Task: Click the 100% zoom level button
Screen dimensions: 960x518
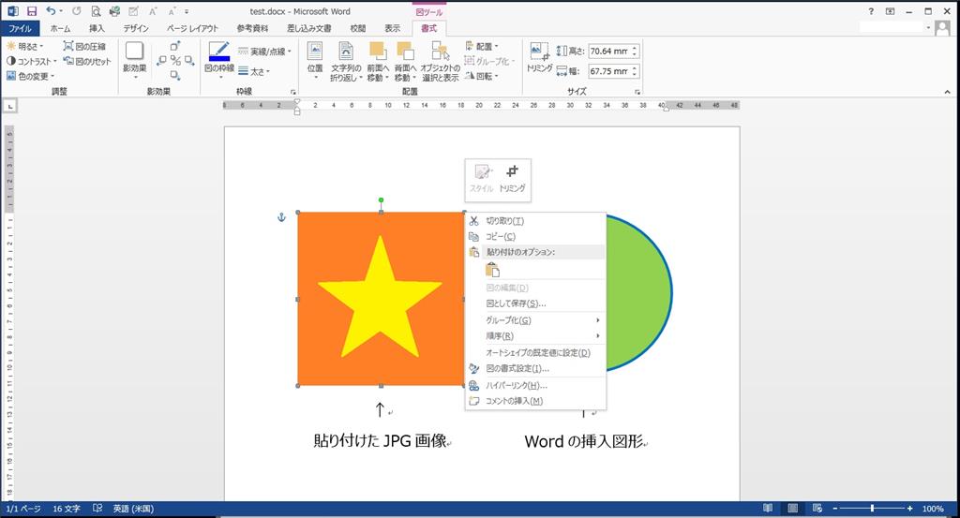Action: click(933, 509)
